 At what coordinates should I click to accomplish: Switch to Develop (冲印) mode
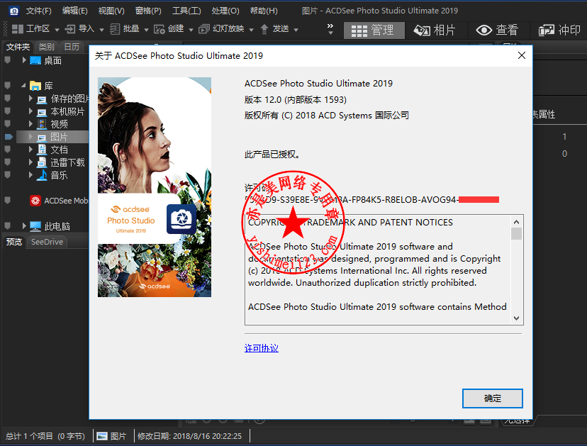tap(559, 30)
